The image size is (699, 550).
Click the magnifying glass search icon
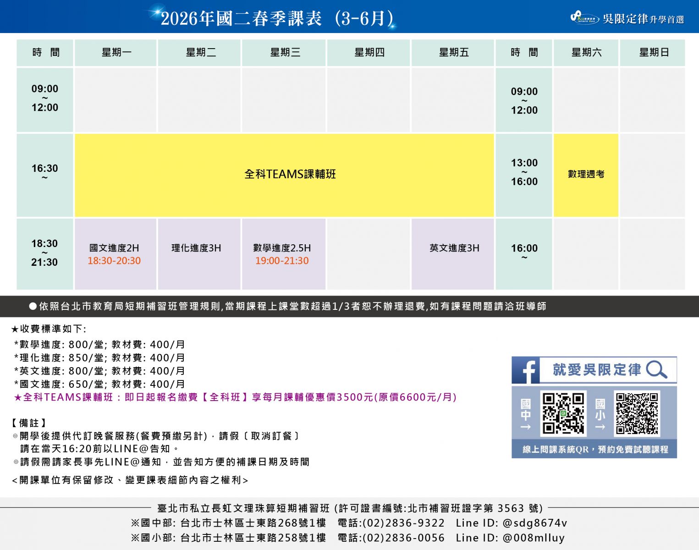coord(656,369)
